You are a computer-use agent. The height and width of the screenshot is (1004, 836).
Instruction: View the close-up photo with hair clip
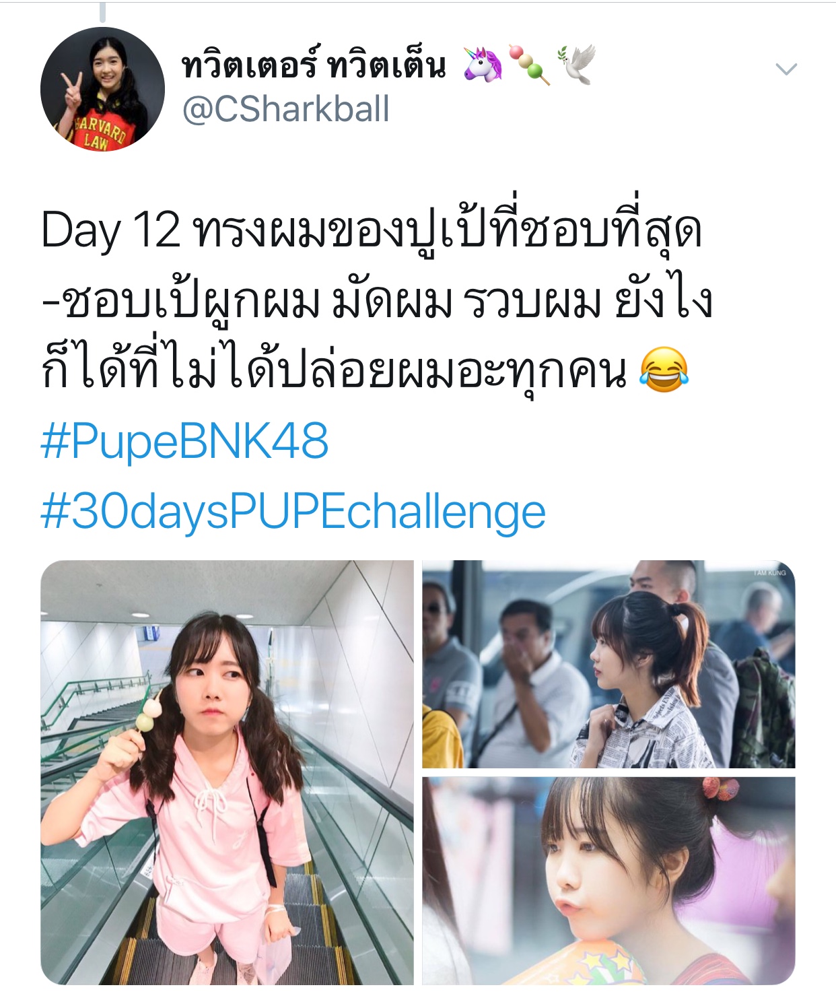tap(608, 881)
